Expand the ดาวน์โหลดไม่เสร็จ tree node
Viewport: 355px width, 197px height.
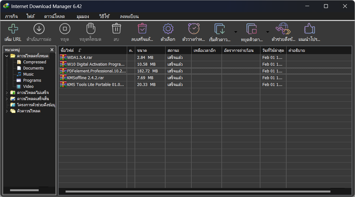(6, 93)
